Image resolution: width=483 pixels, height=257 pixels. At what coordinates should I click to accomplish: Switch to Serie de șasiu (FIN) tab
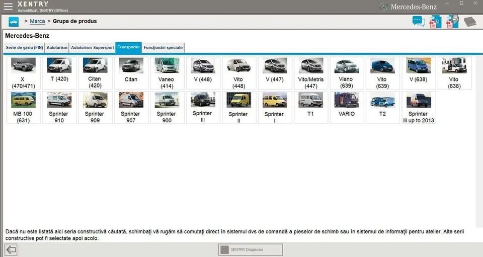24,48
